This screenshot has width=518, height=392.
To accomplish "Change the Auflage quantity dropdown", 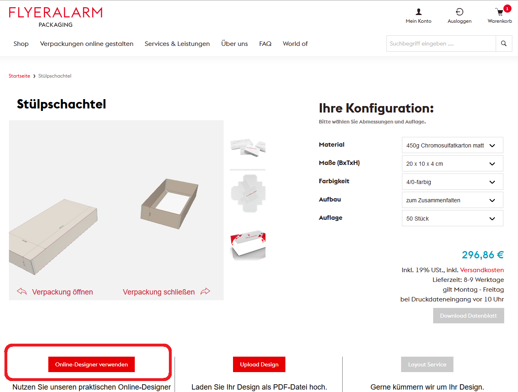I will [x=453, y=218].
